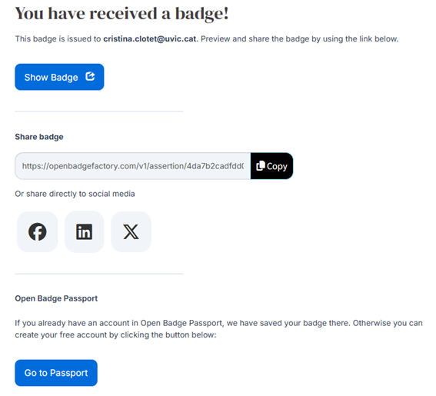
Task: Click the 'Share badge' section heading
Action: click(39, 137)
